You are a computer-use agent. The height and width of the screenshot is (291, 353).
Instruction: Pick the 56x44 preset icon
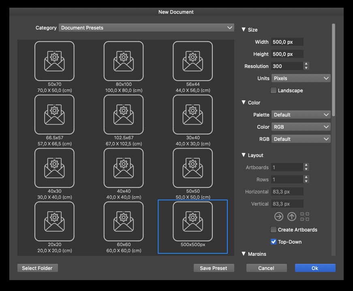coord(193,61)
